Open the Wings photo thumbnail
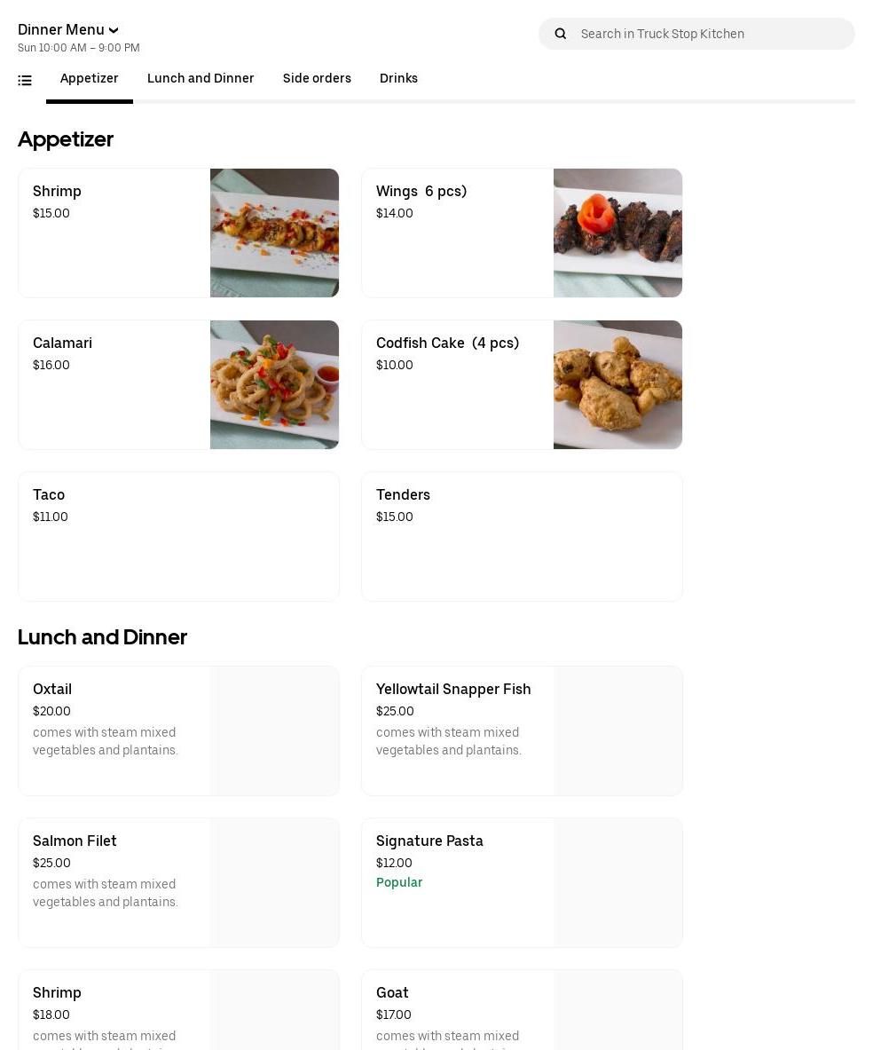 [x=617, y=233]
